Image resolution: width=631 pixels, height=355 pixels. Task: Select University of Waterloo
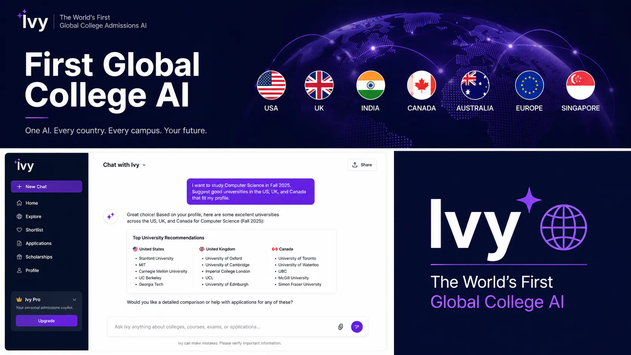pyautogui.click(x=299, y=265)
